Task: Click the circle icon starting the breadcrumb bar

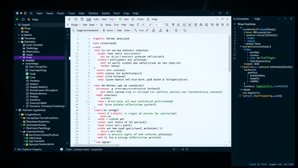Action: pyautogui.click(x=74, y=30)
